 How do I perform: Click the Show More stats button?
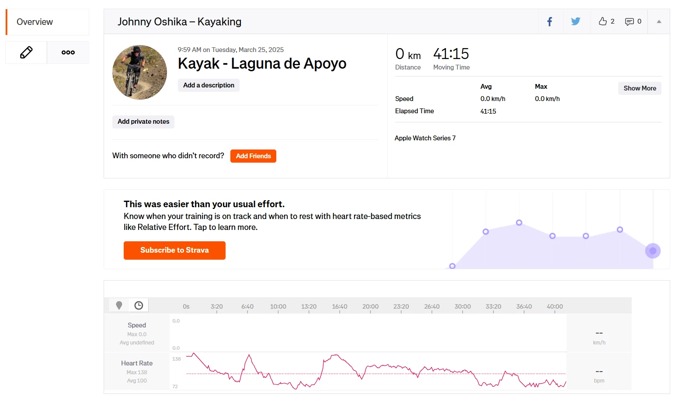coord(640,88)
